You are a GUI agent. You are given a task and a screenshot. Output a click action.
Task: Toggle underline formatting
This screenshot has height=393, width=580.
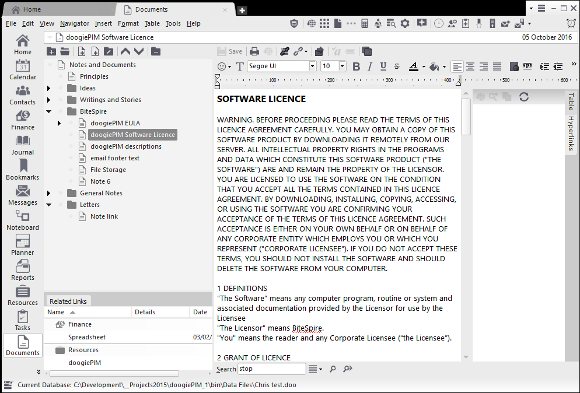coord(383,66)
